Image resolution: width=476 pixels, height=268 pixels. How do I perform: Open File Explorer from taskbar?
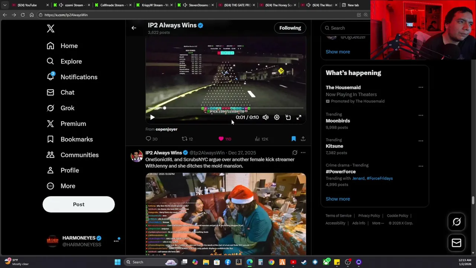[206, 262]
